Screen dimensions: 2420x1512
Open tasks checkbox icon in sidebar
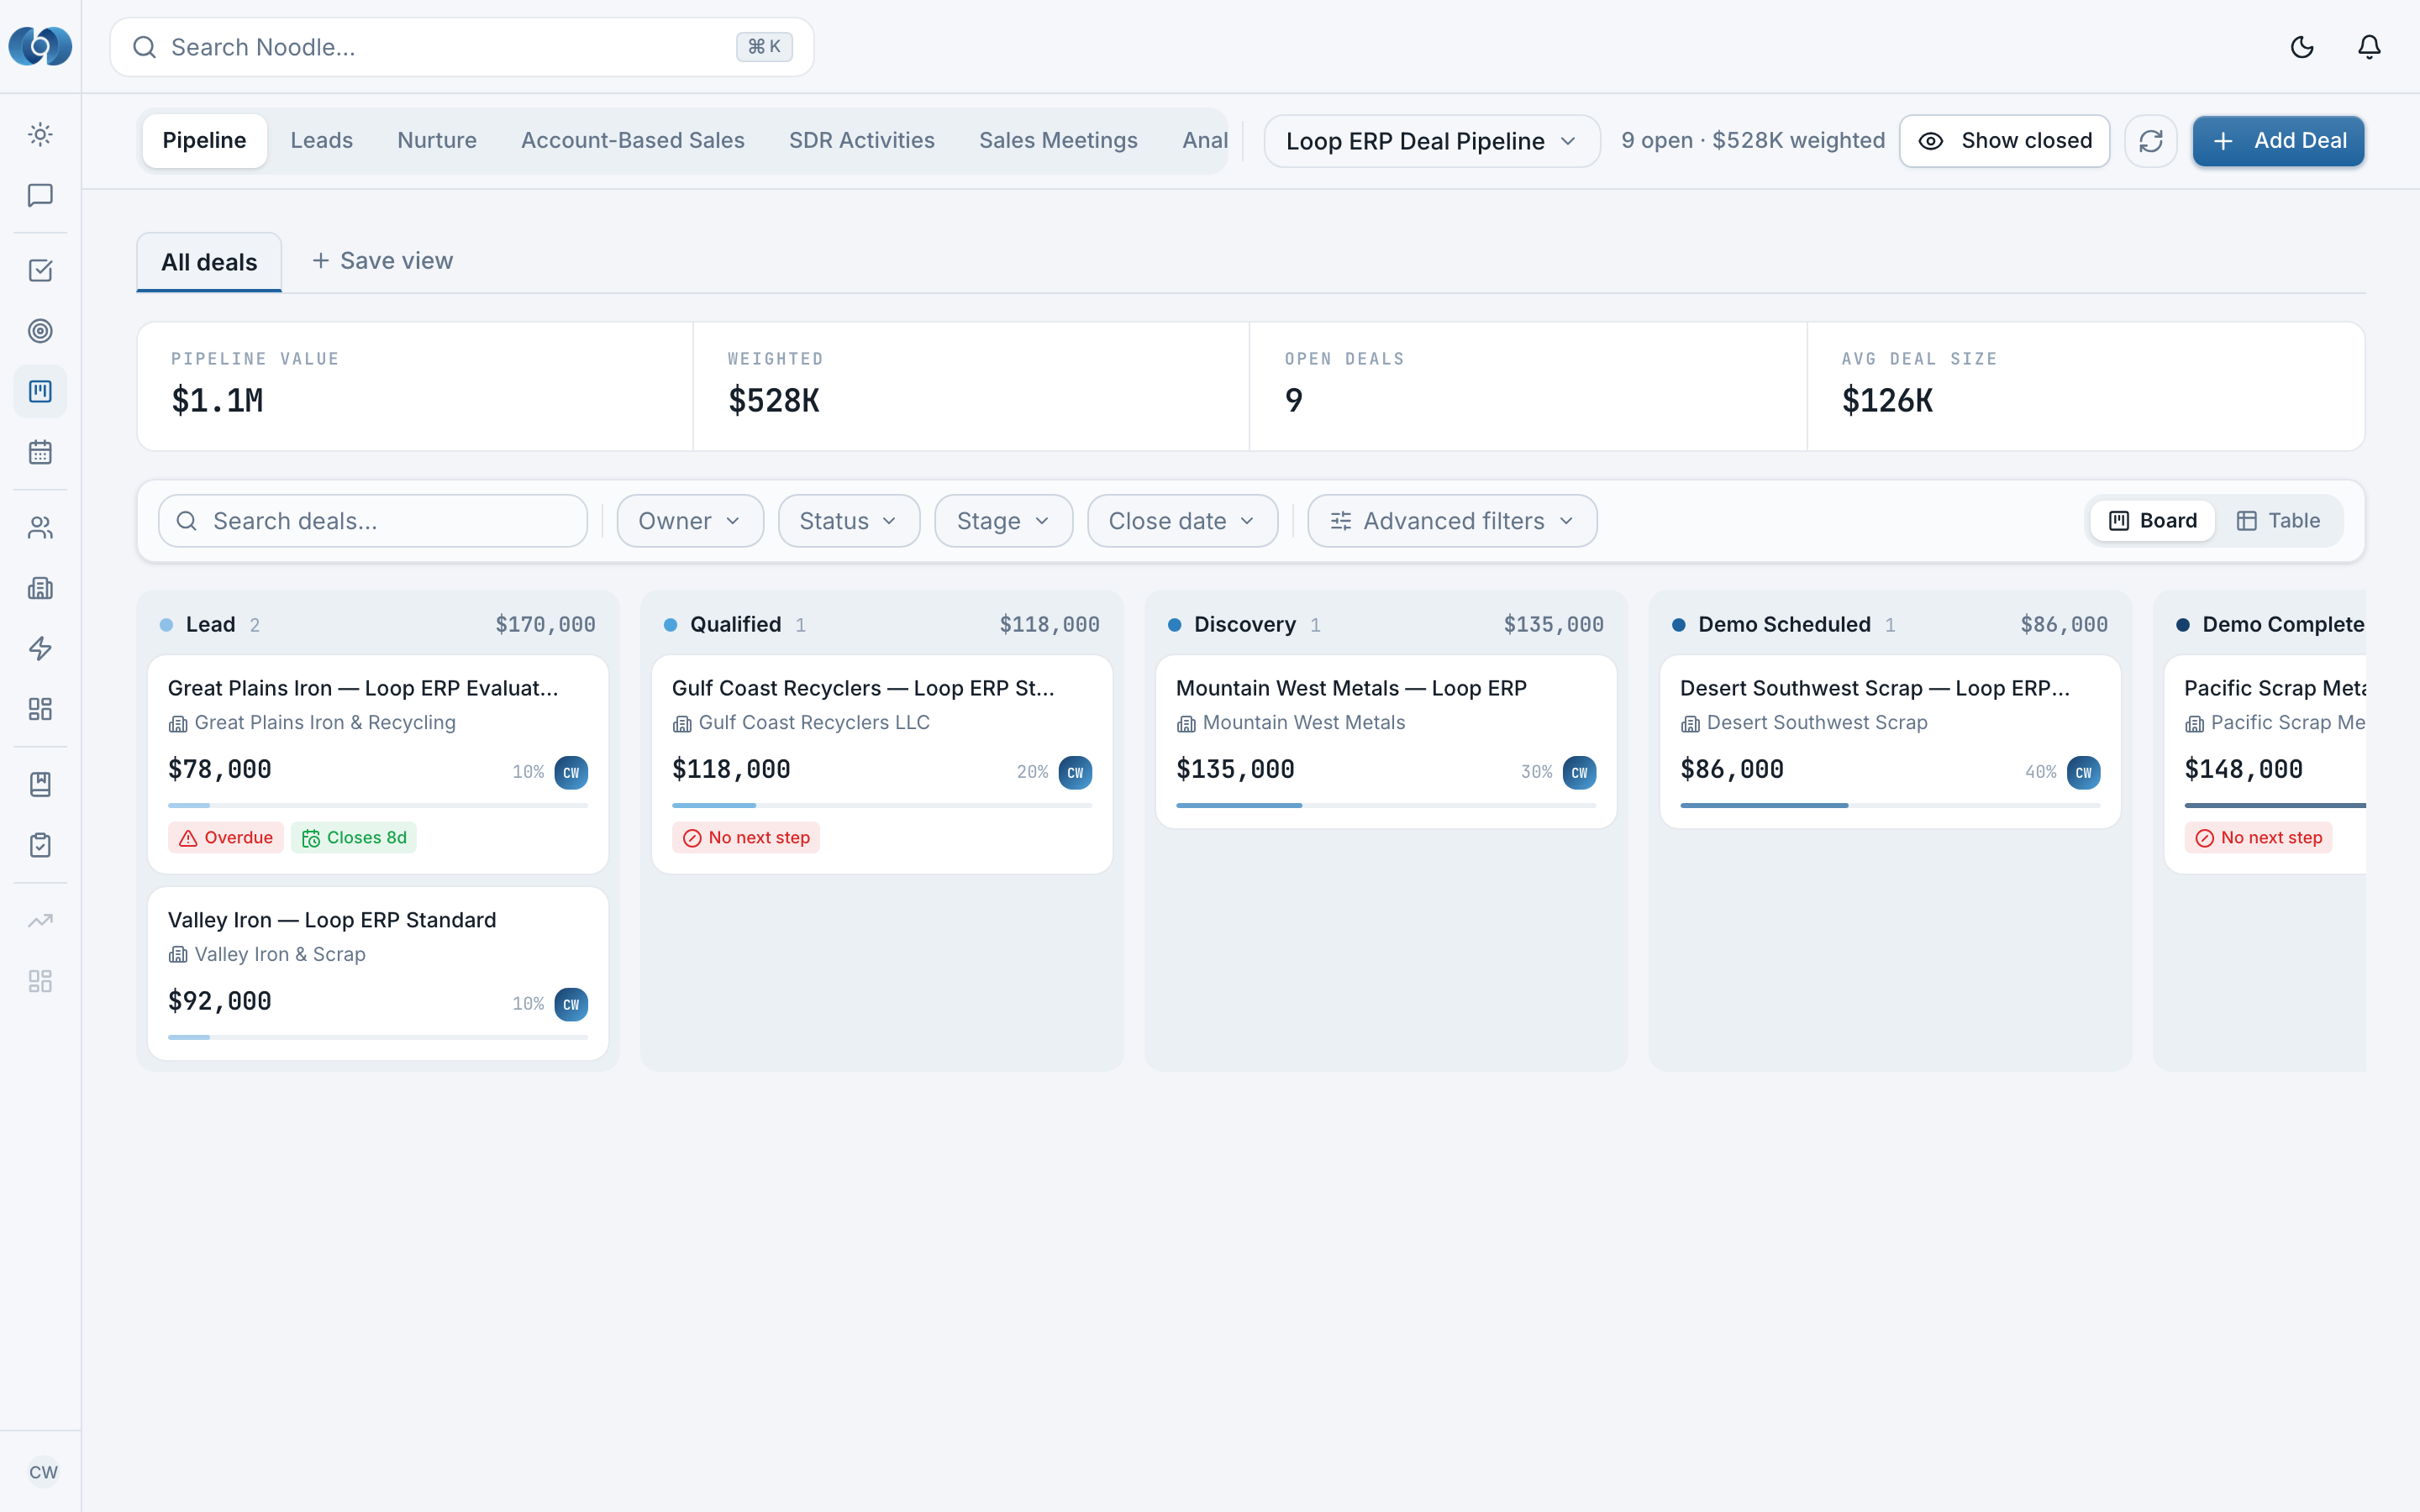[40, 270]
